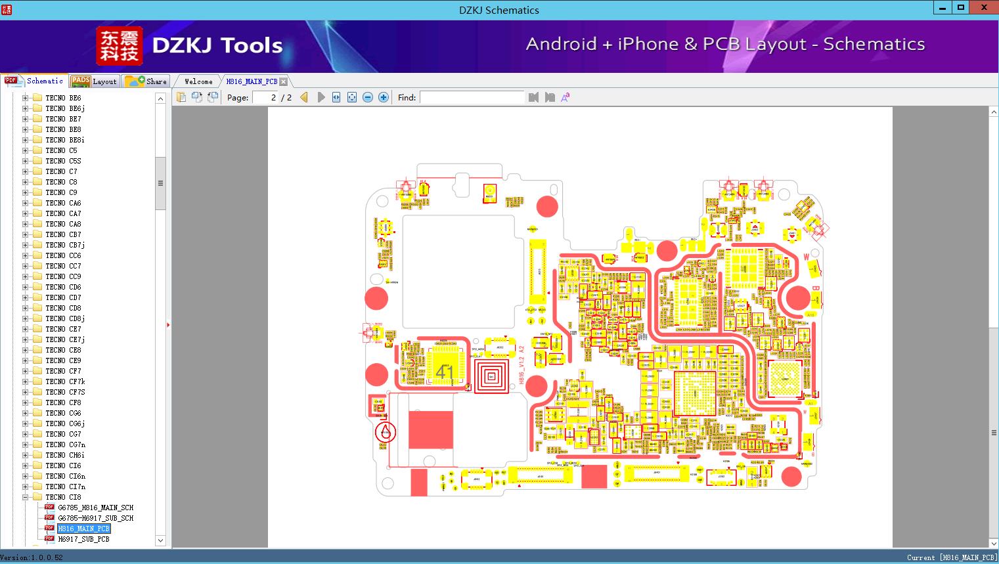Click the TECNO CF7 folder icon
Image resolution: width=999 pixels, height=564 pixels.
(x=37, y=371)
